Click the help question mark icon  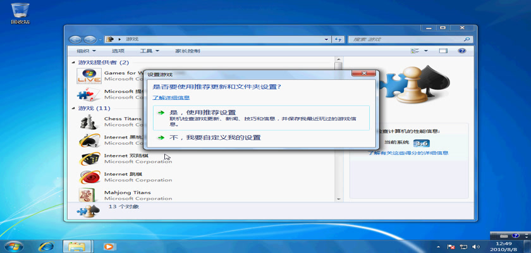click(x=461, y=51)
